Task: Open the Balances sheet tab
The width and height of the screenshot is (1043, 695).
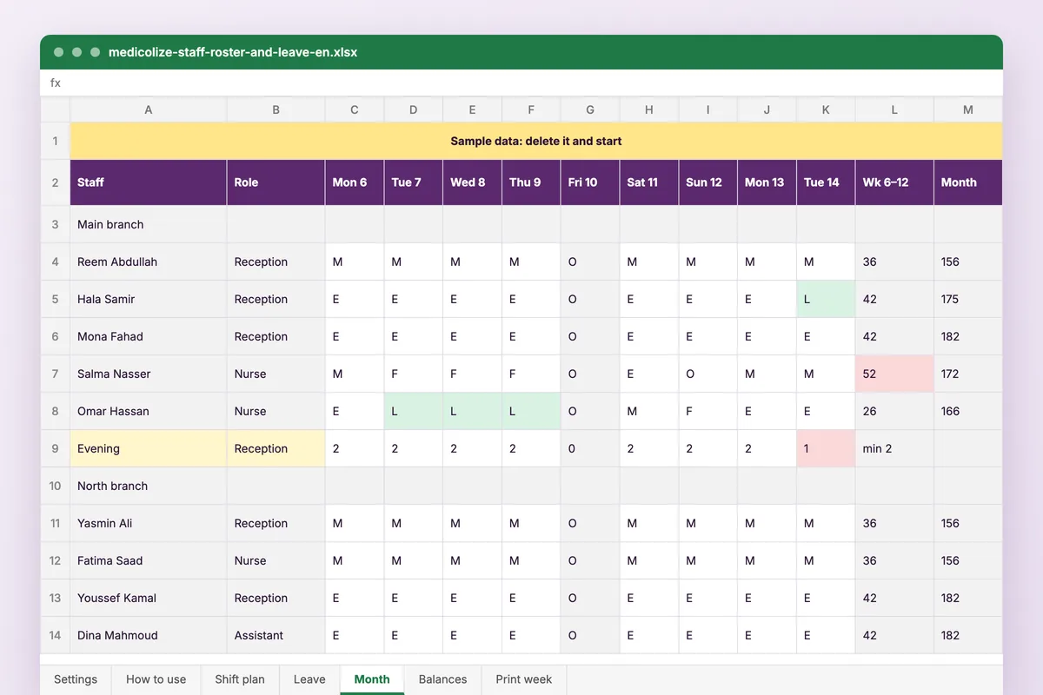Action: [x=442, y=679]
